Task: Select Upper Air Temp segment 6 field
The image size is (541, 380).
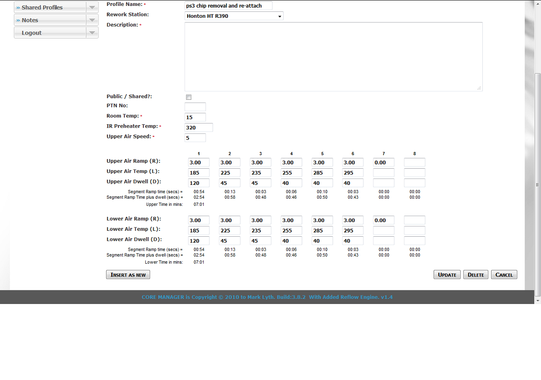Action: click(353, 172)
